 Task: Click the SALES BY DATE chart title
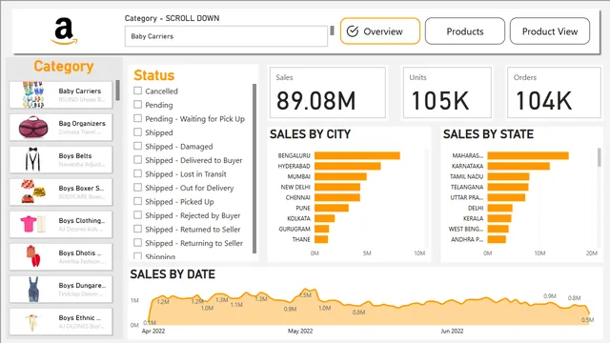pos(173,274)
